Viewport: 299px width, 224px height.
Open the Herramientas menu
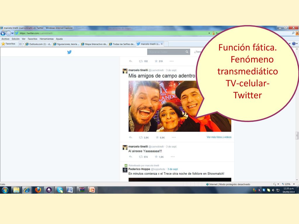pos(46,39)
